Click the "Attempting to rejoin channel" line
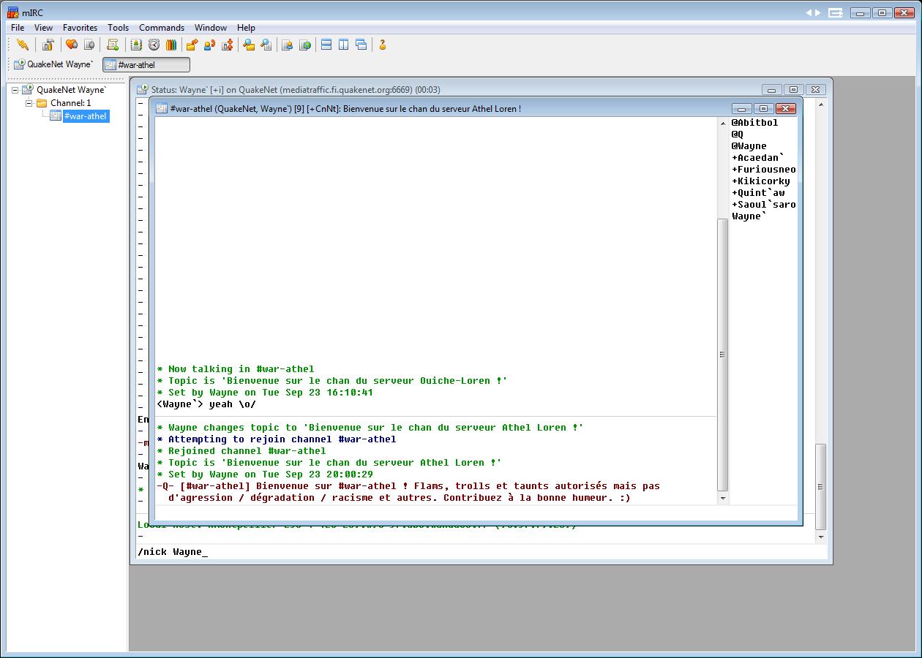Screen dimensions: 922x658 (x=277, y=439)
